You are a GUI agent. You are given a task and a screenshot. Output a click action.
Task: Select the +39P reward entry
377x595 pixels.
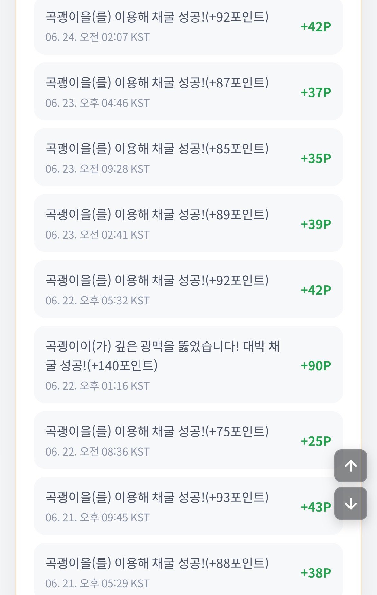point(188,223)
